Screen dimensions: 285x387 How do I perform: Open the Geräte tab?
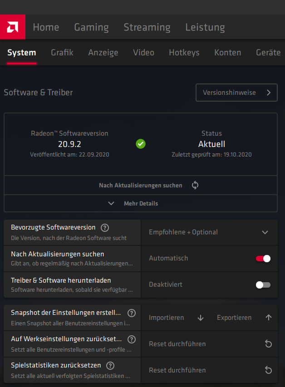[x=268, y=52]
